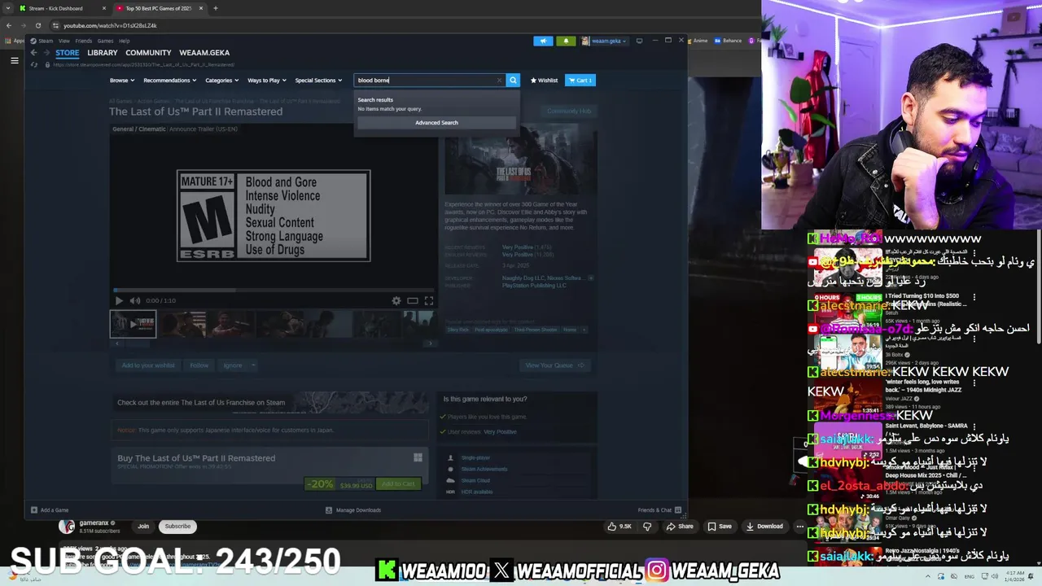Viewport: 1042px width, 586px height.
Task: Seek on the trailer progress bar
Action: click(274, 290)
